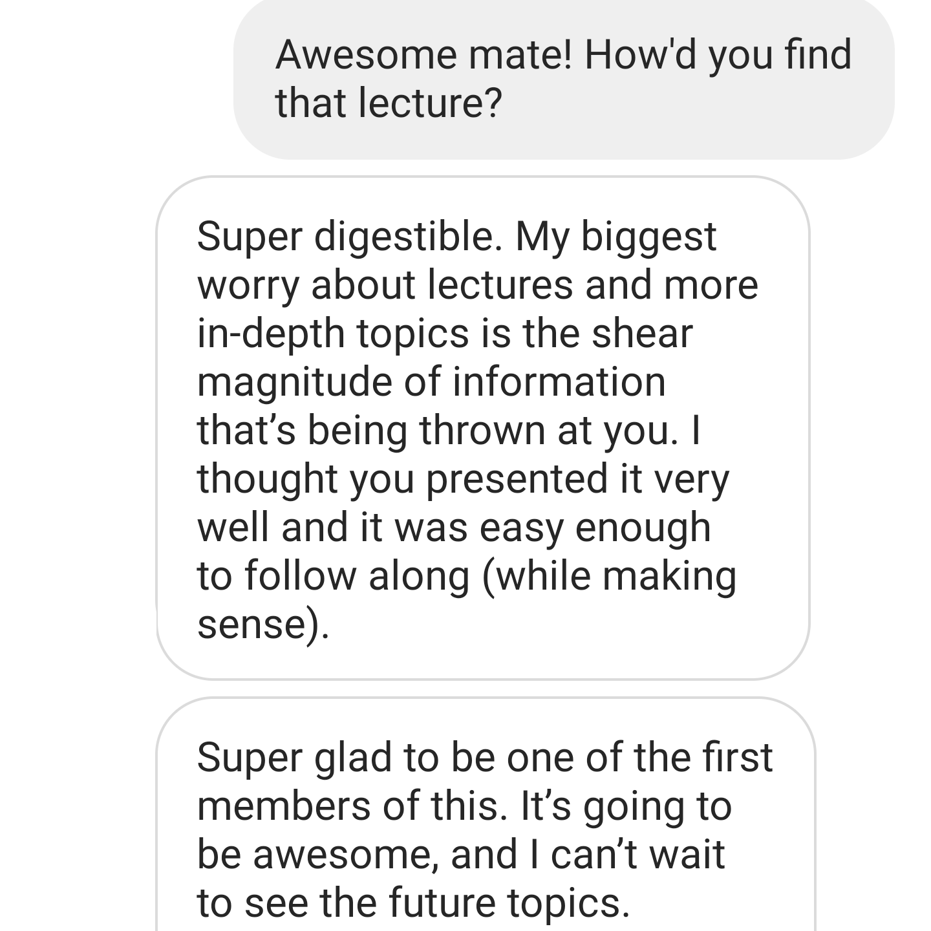The height and width of the screenshot is (931, 931).
Task: Click the word "worry" in the reply
Action: tap(248, 285)
